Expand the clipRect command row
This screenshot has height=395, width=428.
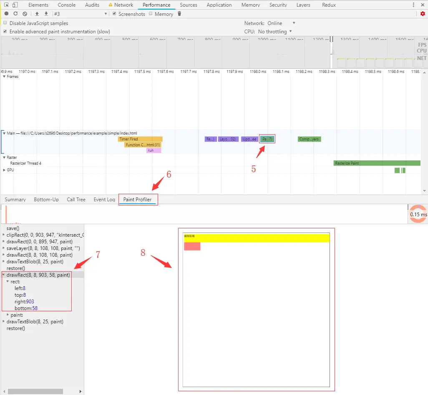click(4, 235)
